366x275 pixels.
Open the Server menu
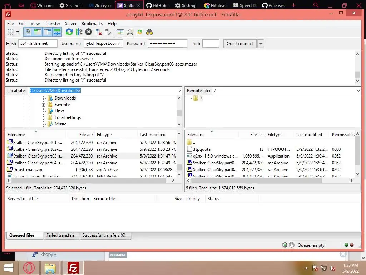71,24
